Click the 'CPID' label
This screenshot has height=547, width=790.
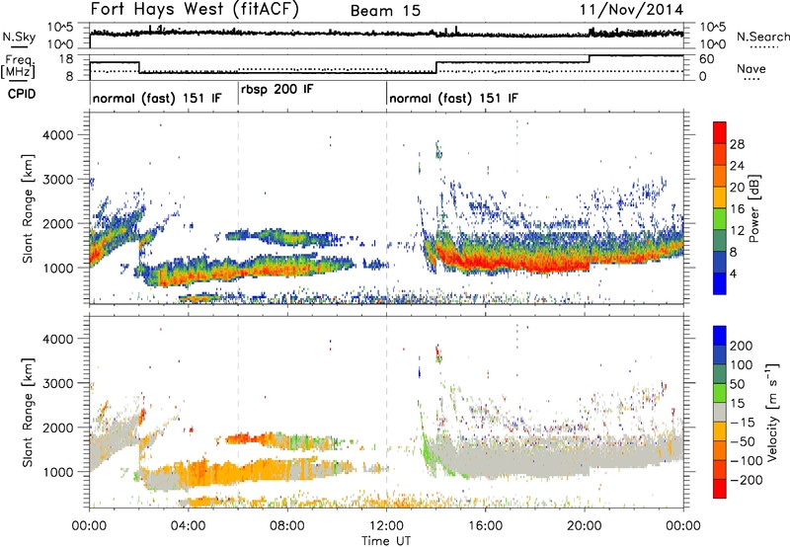22,94
